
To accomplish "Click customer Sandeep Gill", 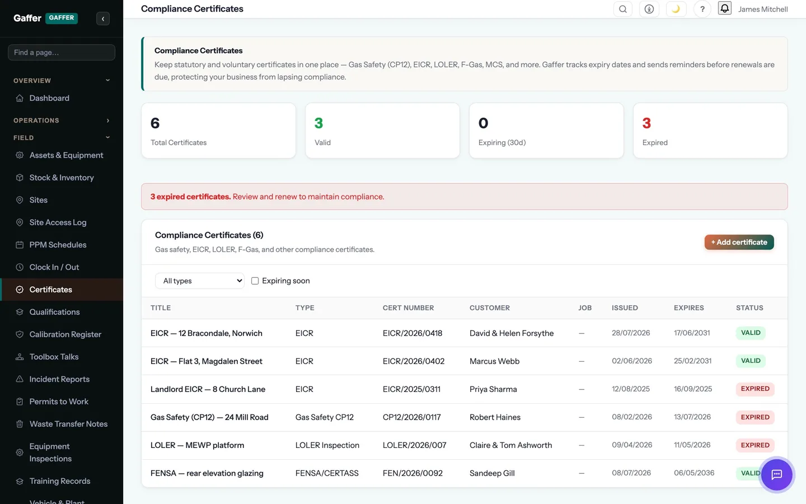I will (492, 473).
